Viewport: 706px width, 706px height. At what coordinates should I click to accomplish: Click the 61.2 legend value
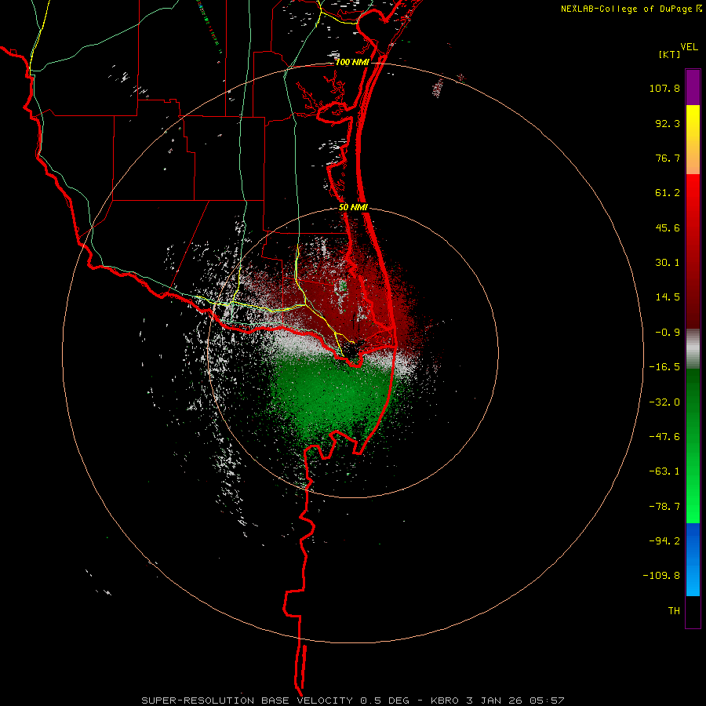coord(668,193)
